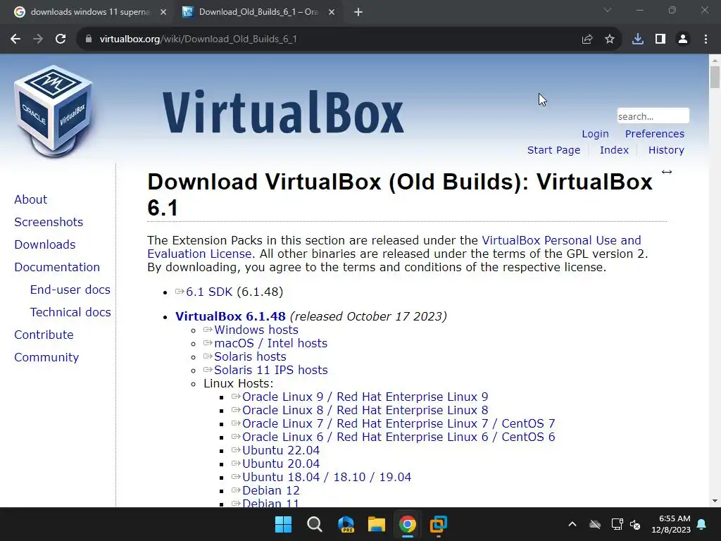721x541 pixels.
Task: Close the Download_Old_Builds_6_1 tab
Action: point(332,13)
